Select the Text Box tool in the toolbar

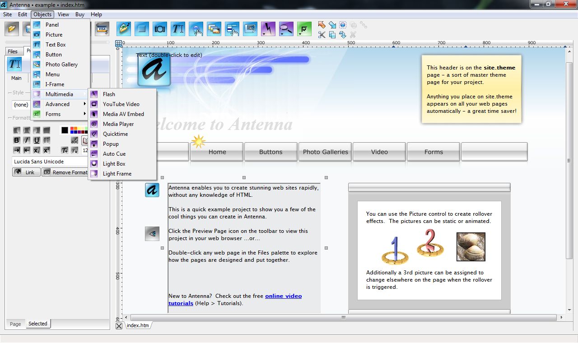pyautogui.click(x=178, y=29)
